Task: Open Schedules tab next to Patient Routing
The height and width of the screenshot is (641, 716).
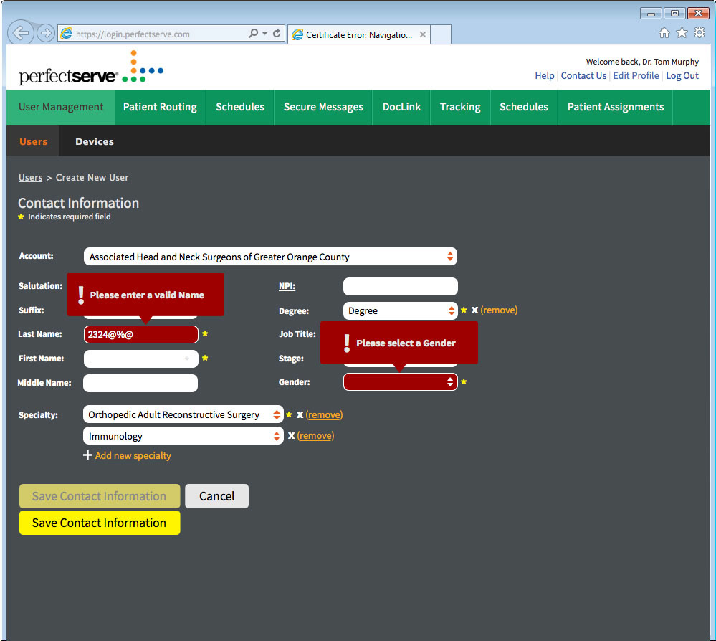Action: (x=240, y=107)
